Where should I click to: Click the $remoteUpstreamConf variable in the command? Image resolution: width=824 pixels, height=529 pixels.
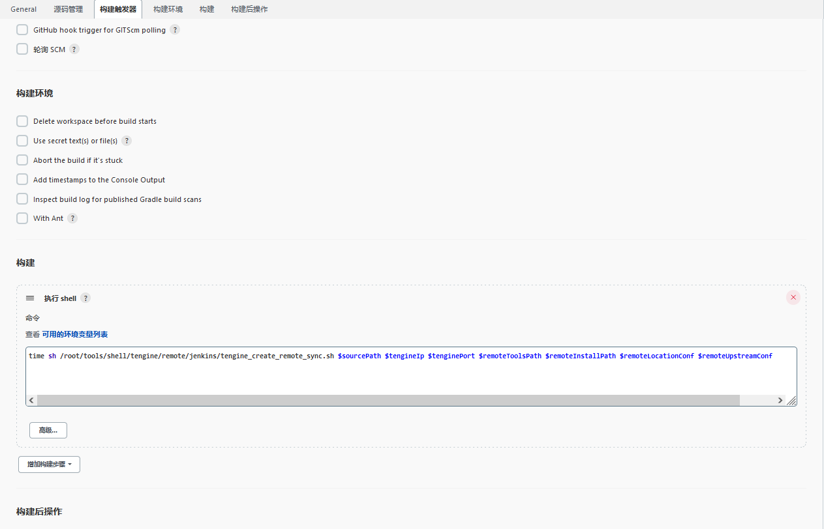pos(735,356)
